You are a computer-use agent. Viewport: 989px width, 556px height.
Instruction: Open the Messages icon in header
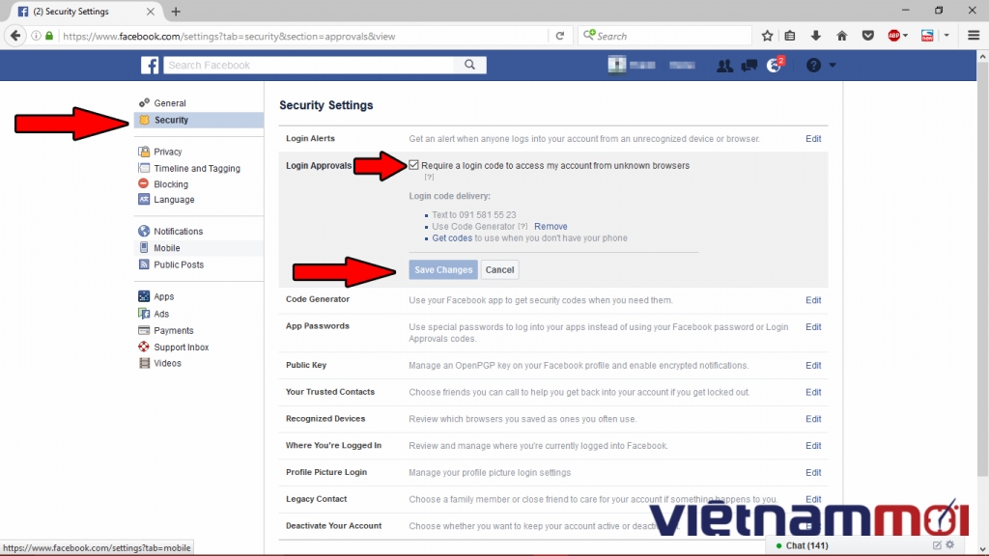(749, 65)
